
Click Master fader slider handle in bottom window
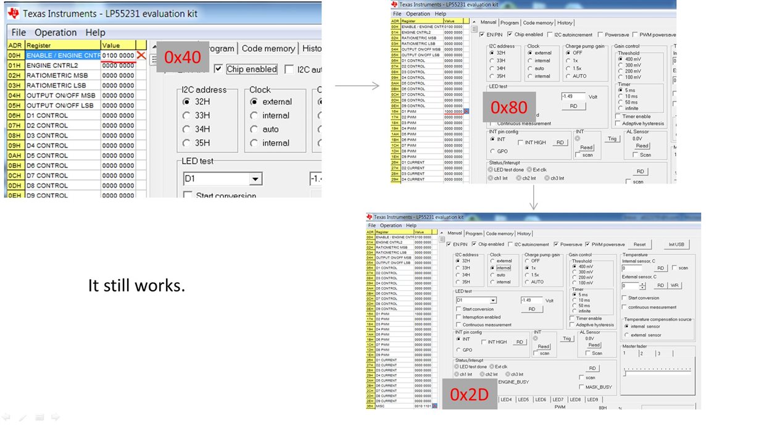625,372
